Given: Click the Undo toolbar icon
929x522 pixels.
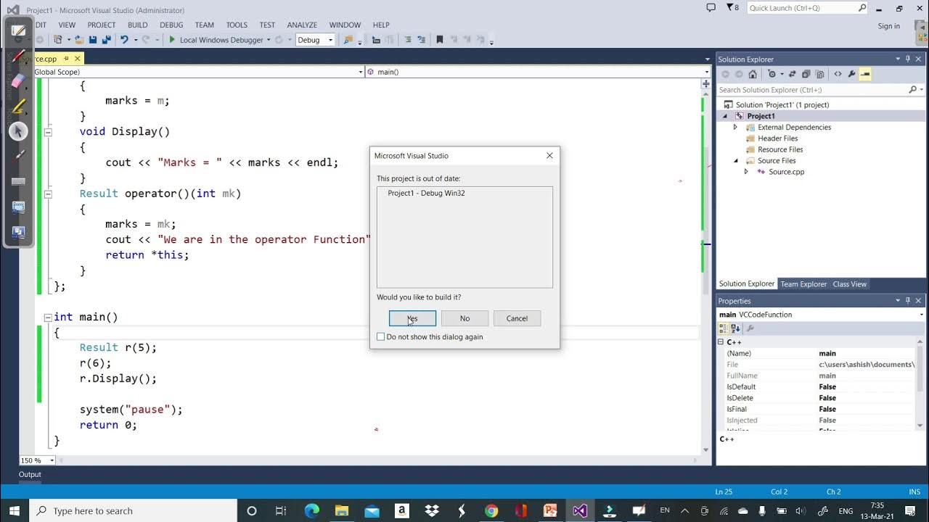Looking at the screenshot, I should tap(124, 40).
